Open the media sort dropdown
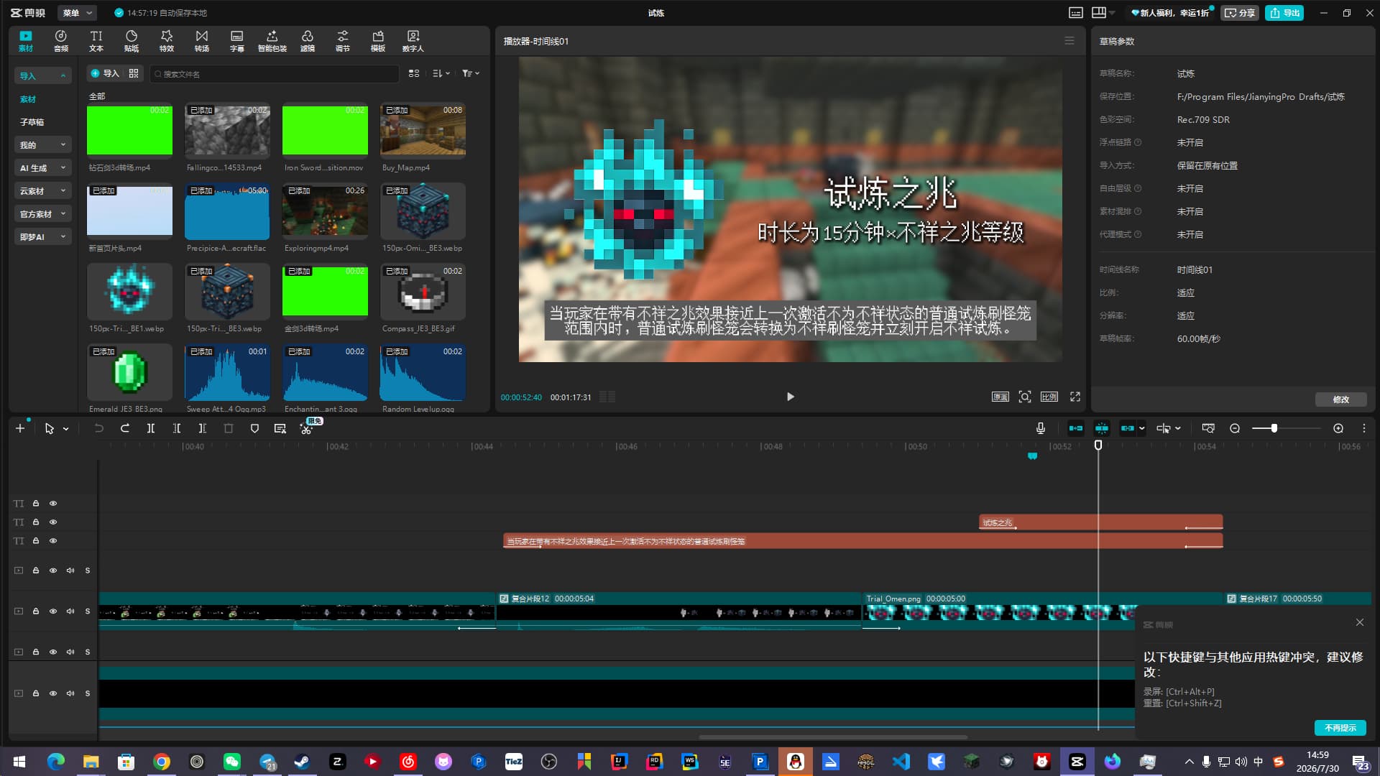This screenshot has height=776, width=1380. point(441,73)
